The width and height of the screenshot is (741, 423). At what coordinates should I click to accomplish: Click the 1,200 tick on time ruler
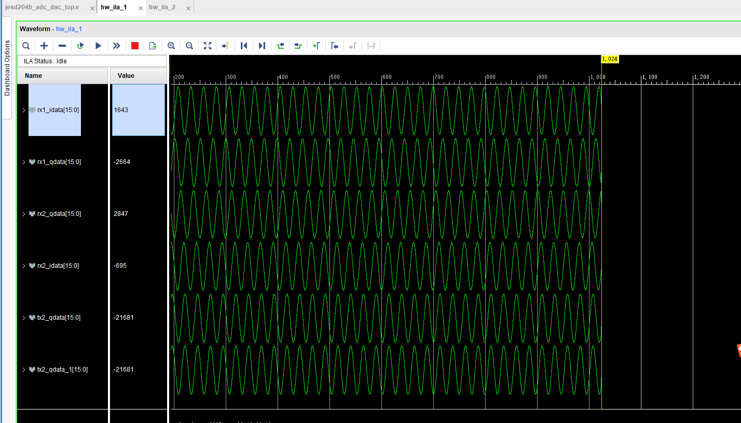(701, 77)
